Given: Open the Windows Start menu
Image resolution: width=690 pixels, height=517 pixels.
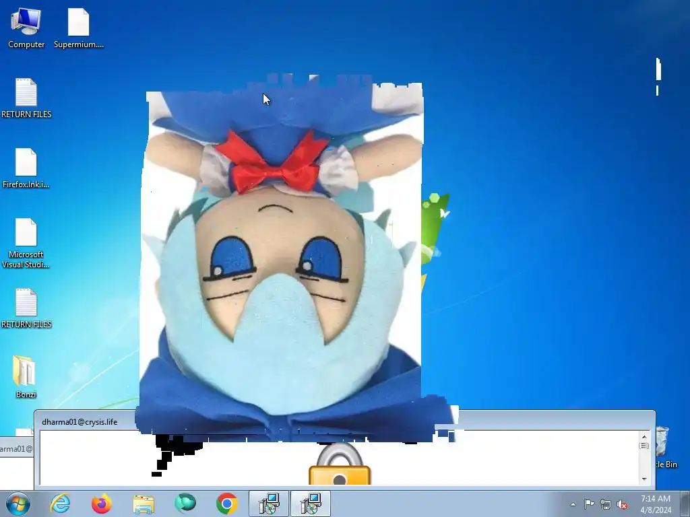Looking at the screenshot, I should click(18, 504).
